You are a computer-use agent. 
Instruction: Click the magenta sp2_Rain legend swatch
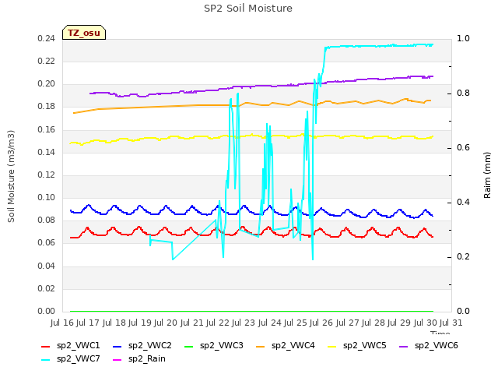117,360
